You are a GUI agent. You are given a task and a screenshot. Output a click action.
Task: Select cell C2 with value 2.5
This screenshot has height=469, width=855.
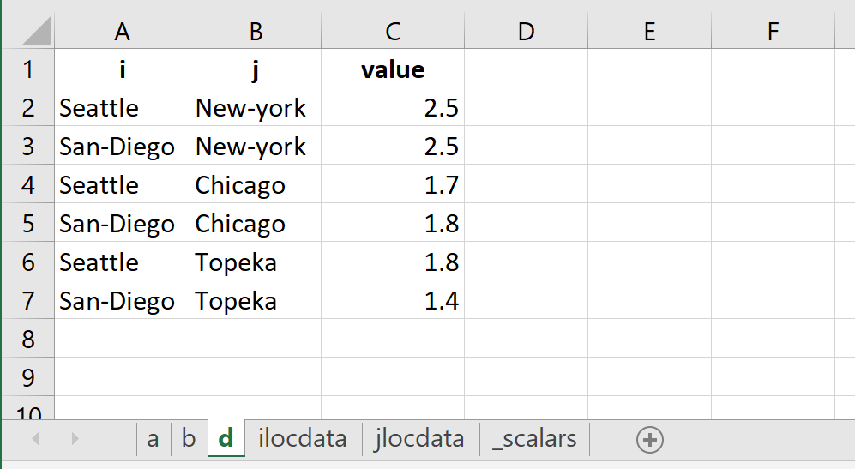[393, 107]
